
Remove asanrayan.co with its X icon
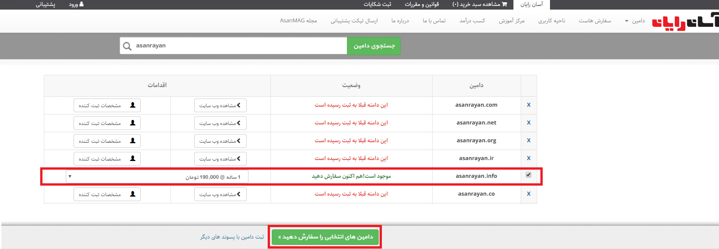point(529,194)
